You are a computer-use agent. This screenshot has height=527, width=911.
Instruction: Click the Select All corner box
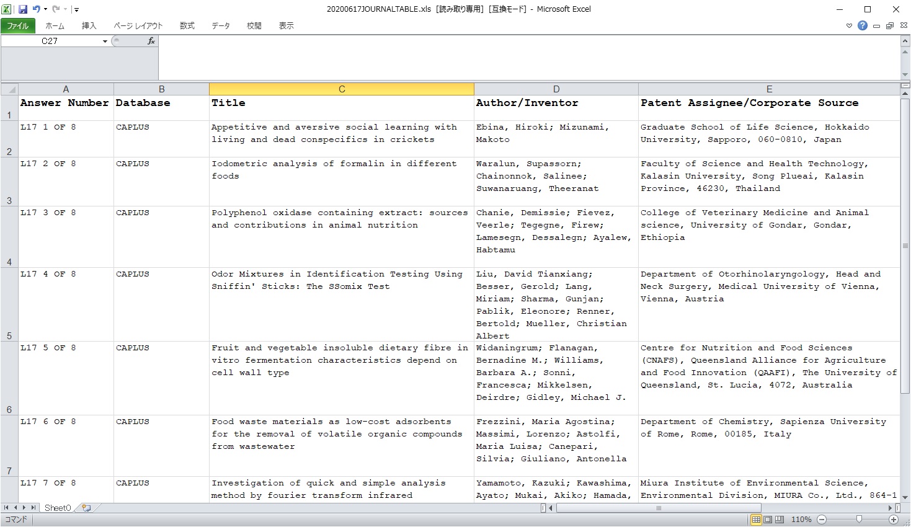[x=9, y=89]
